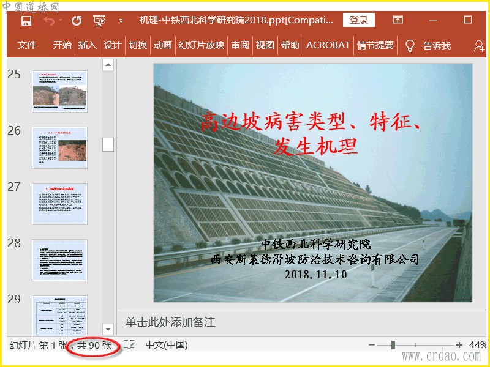This screenshot has width=490, height=367.
Task: Open the 文件 menu
Action: point(26,45)
